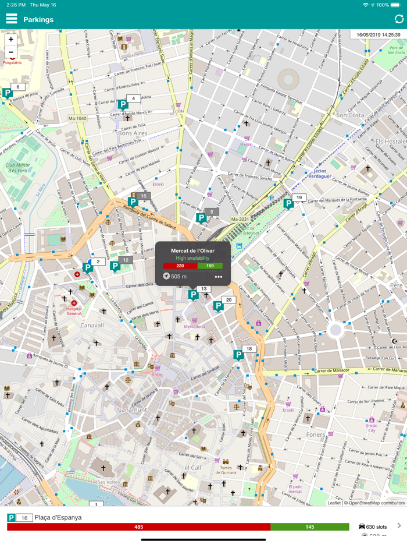Click the el Call neighborhood label

(x=192, y=468)
